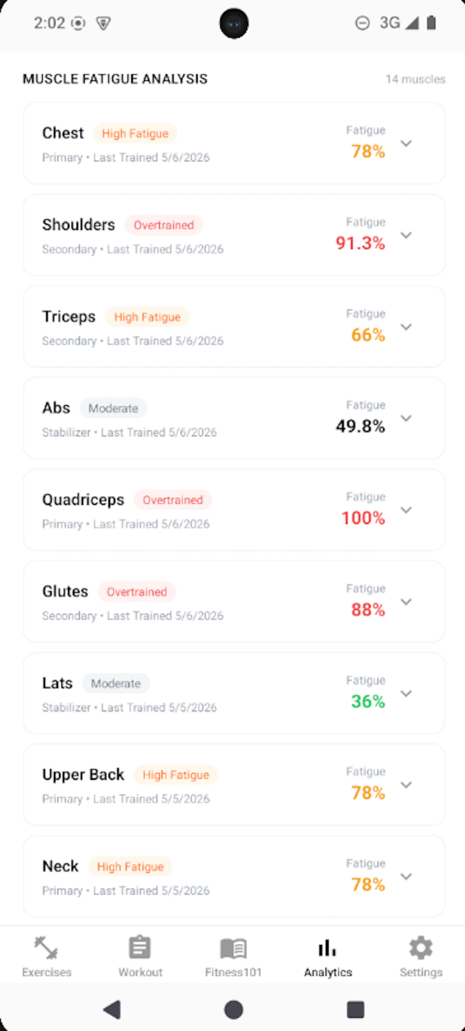Image resolution: width=465 pixels, height=1031 pixels.
Task: Click the High Fatigue badge next to Triceps
Action: click(x=147, y=316)
